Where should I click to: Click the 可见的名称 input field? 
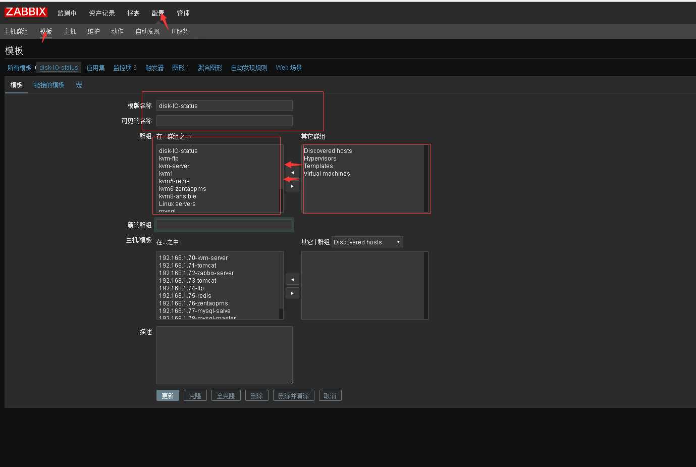point(224,121)
